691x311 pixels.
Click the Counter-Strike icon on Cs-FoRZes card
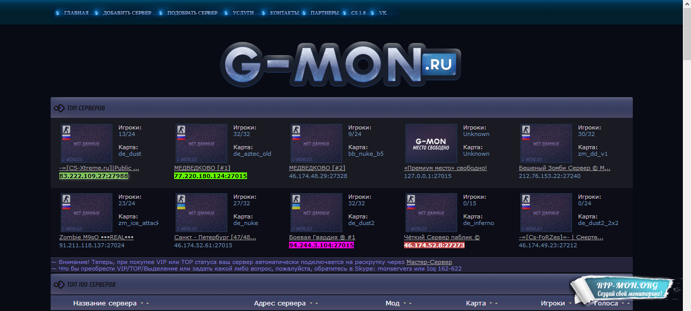pyautogui.click(x=526, y=199)
